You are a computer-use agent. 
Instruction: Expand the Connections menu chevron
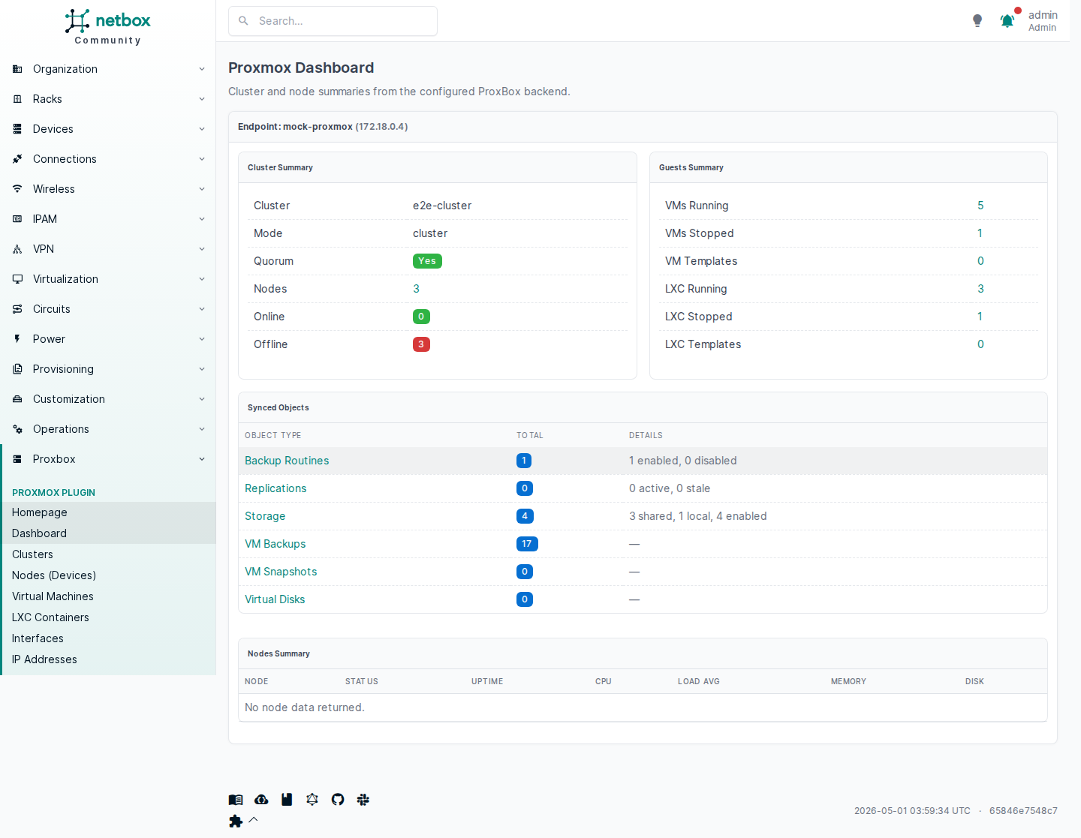tap(202, 159)
